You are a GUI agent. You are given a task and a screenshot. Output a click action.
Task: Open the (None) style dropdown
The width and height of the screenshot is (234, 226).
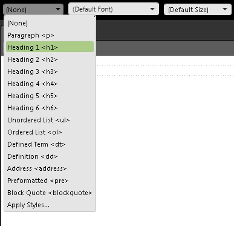[33, 9]
